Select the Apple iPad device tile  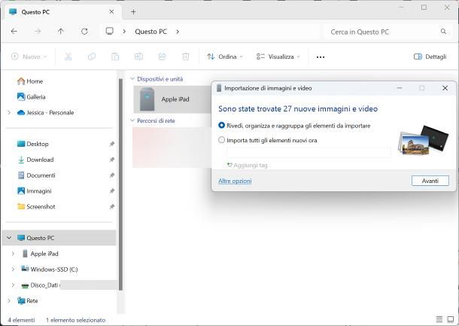(x=172, y=99)
